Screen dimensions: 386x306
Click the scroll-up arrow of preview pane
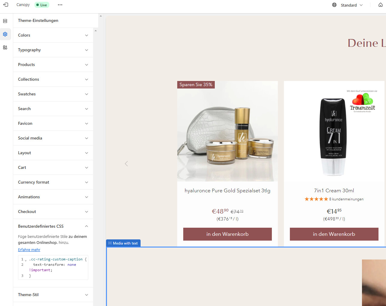(101, 16)
